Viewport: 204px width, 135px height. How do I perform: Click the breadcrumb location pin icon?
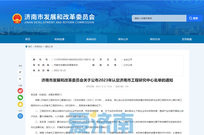pos(26,47)
